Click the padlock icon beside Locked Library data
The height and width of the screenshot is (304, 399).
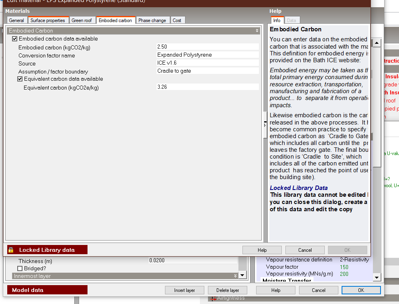click(x=11, y=250)
